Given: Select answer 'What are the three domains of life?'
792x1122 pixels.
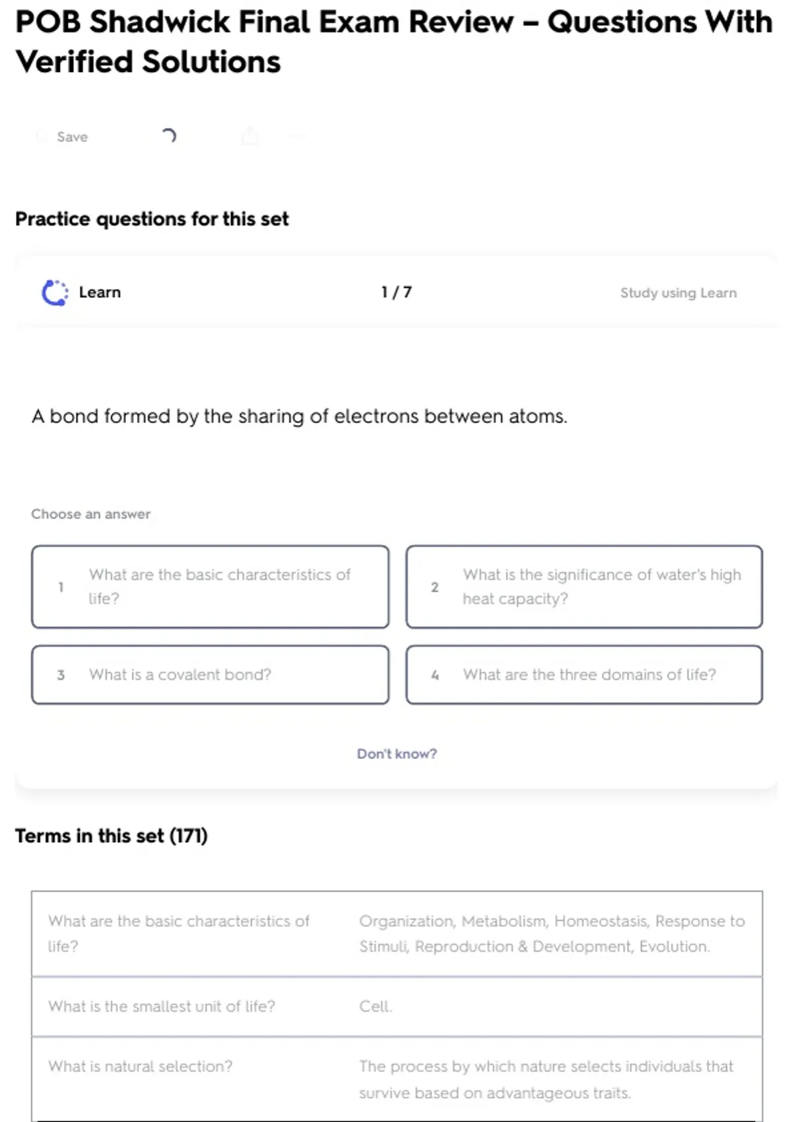Looking at the screenshot, I should (x=584, y=675).
